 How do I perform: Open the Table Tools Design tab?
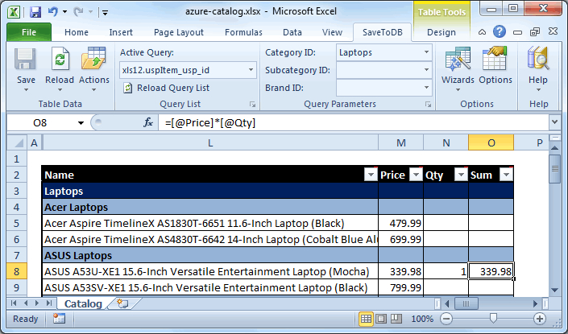click(442, 32)
